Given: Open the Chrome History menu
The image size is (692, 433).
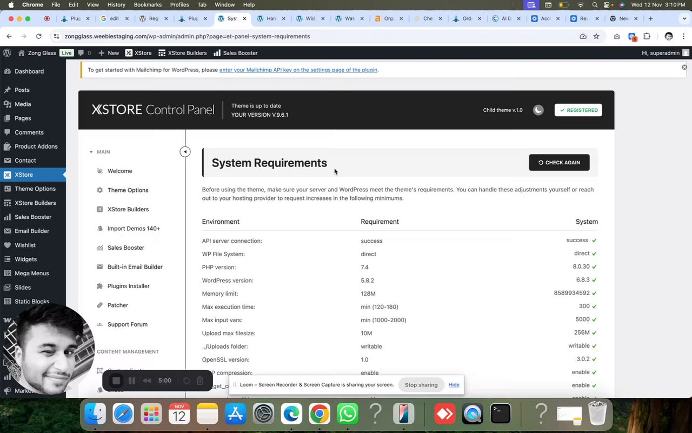Looking at the screenshot, I should pyautogui.click(x=116, y=4).
